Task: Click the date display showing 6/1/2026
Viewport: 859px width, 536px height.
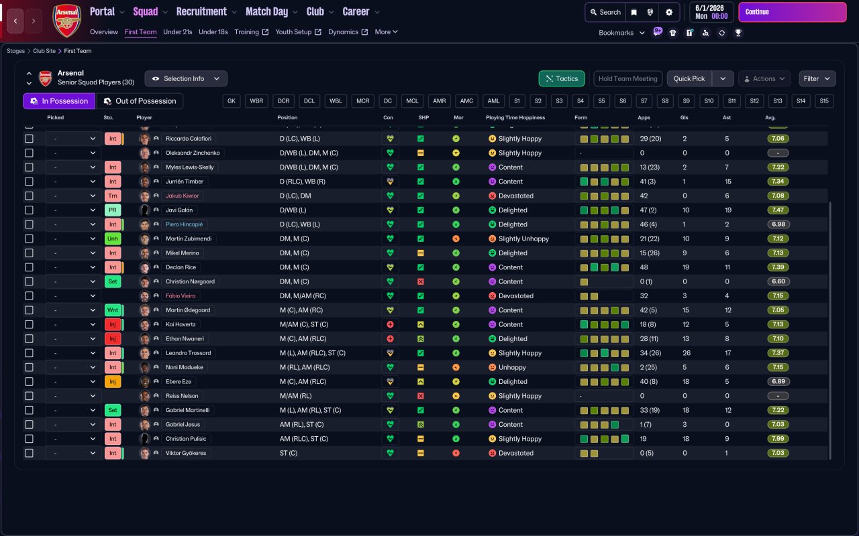Action: [711, 12]
